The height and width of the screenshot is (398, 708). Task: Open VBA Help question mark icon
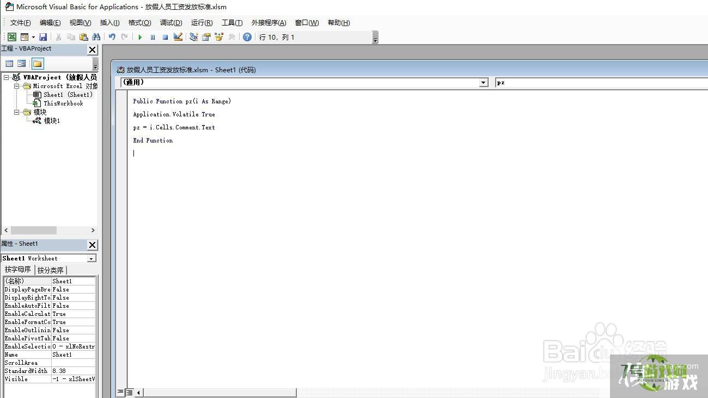pyautogui.click(x=247, y=37)
